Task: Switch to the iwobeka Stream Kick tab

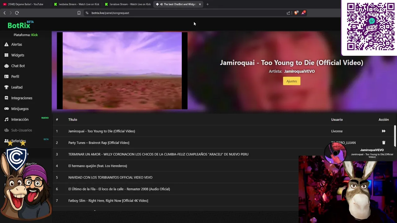Action: (77, 4)
